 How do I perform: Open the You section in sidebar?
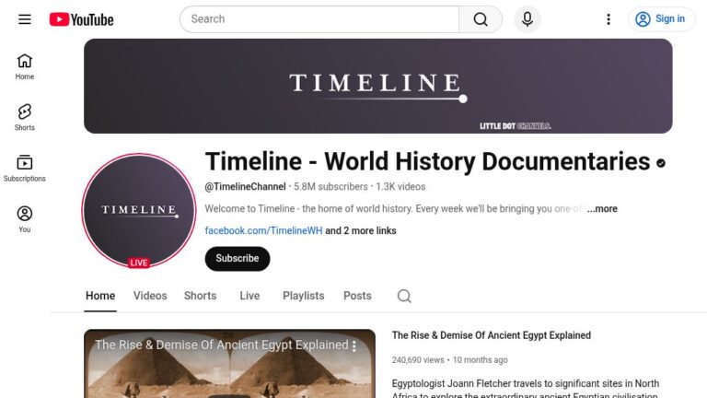coord(25,220)
